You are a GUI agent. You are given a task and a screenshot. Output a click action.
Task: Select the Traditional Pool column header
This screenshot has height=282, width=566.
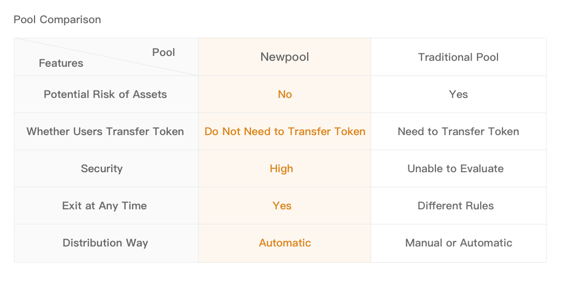click(459, 57)
